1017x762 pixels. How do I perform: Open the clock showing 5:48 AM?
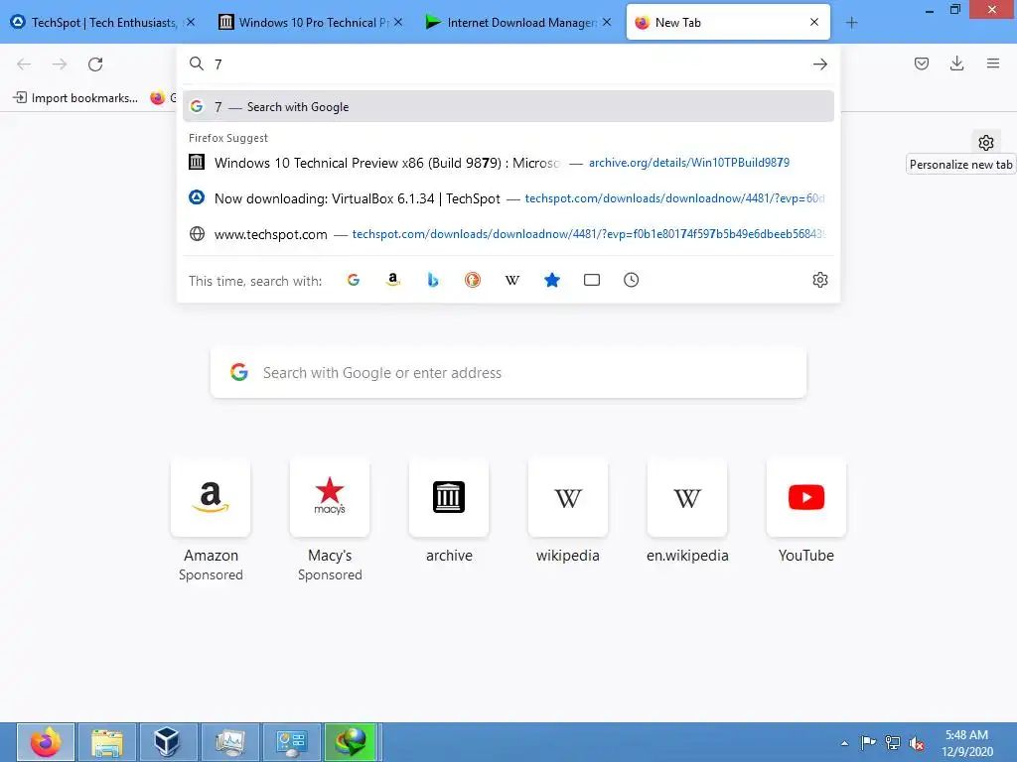[966, 743]
